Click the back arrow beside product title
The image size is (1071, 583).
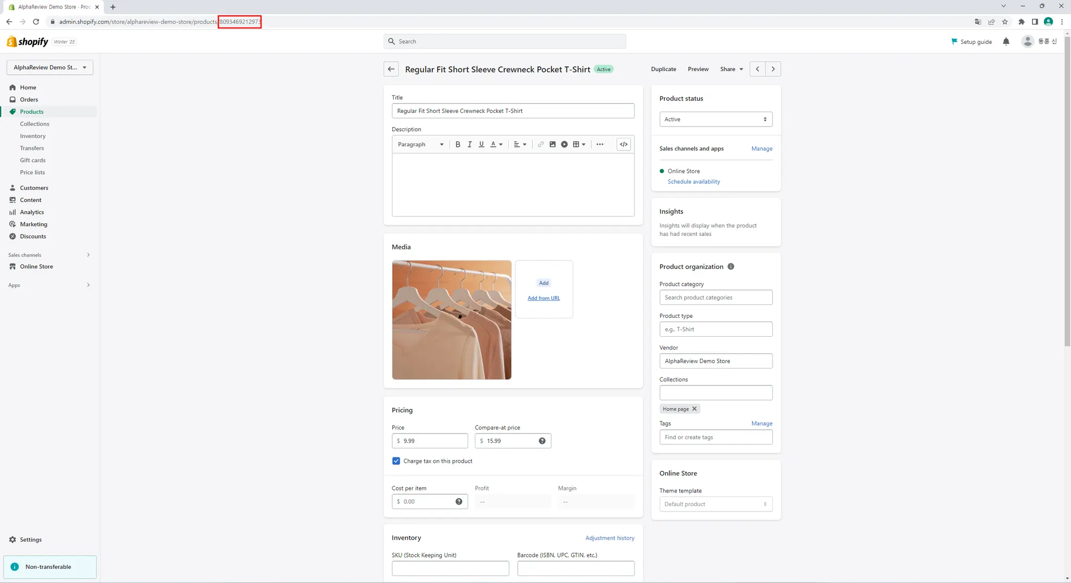tap(391, 69)
